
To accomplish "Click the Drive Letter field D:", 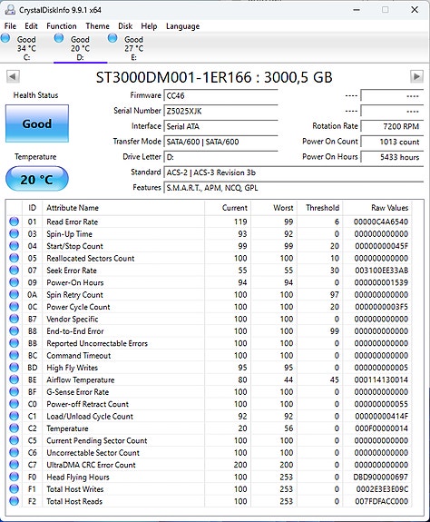I will pyautogui.click(x=220, y=157).
